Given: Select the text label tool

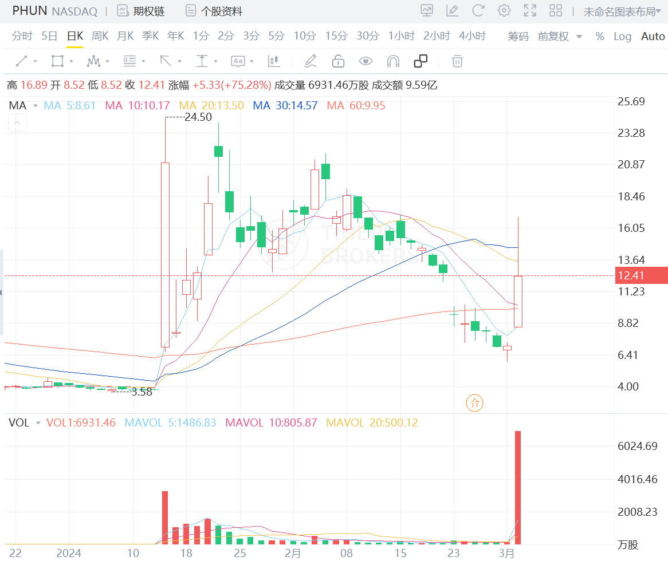Looking at the screenshot, I should (x=238, y=61).
